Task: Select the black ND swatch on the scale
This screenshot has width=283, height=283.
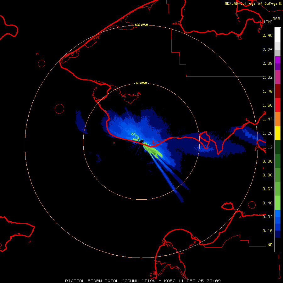Action: click(x=278, y=245)
